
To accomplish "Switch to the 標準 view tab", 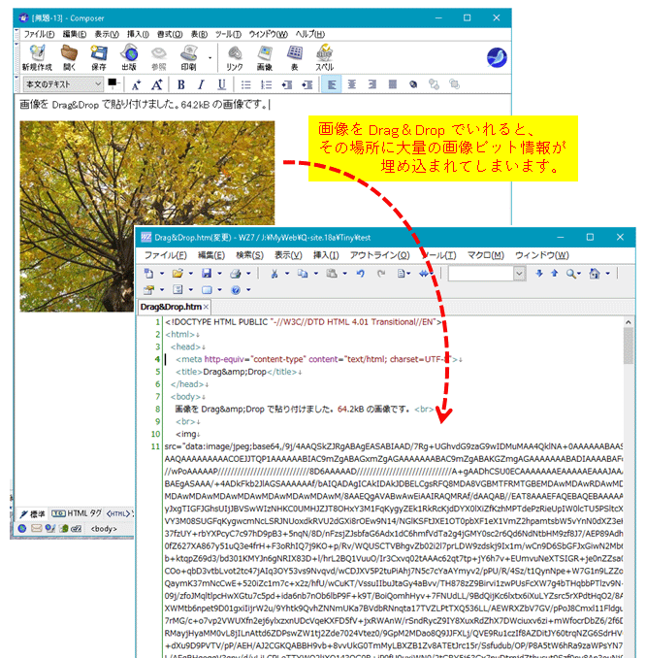I will click(33, 513).
